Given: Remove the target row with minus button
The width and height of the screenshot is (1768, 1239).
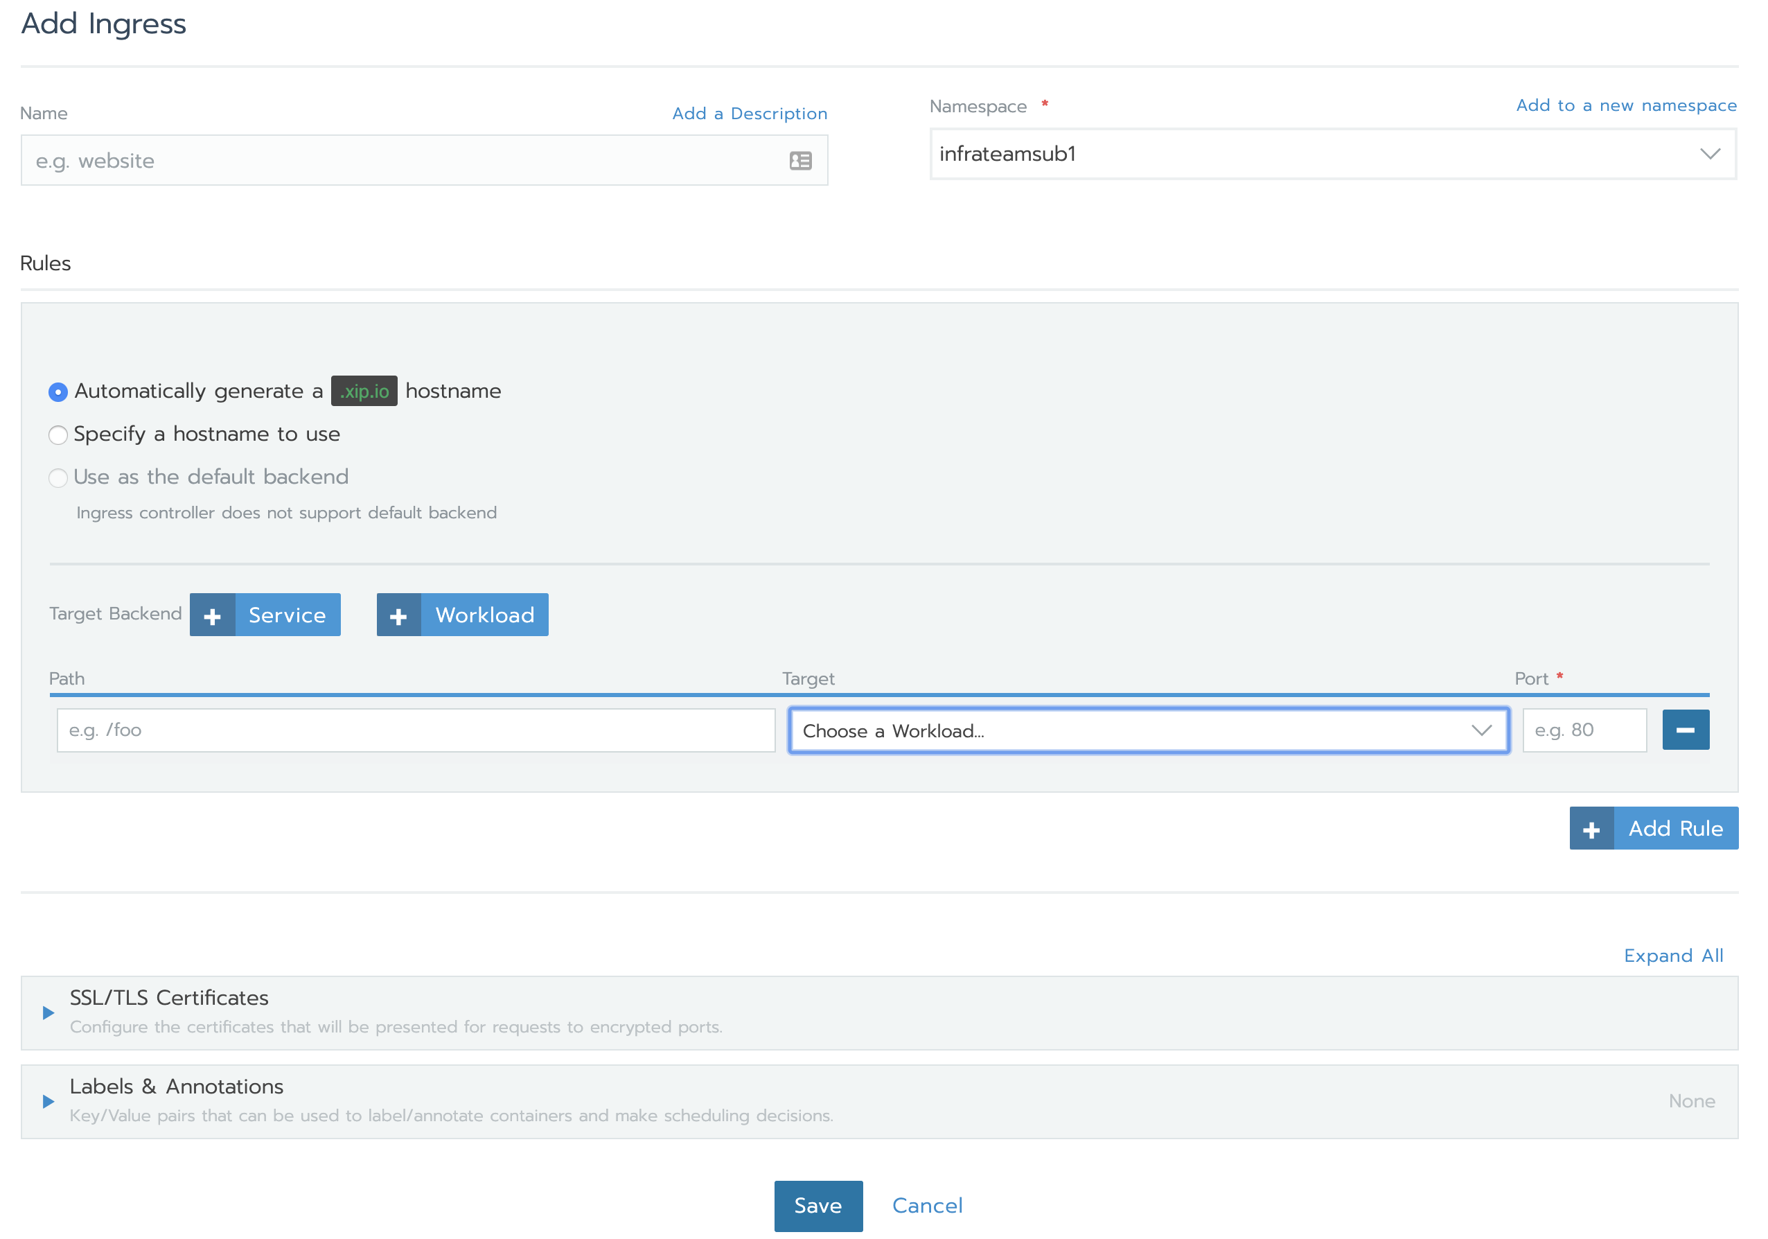Looking at the screenshot, I should pos(1685,730).
